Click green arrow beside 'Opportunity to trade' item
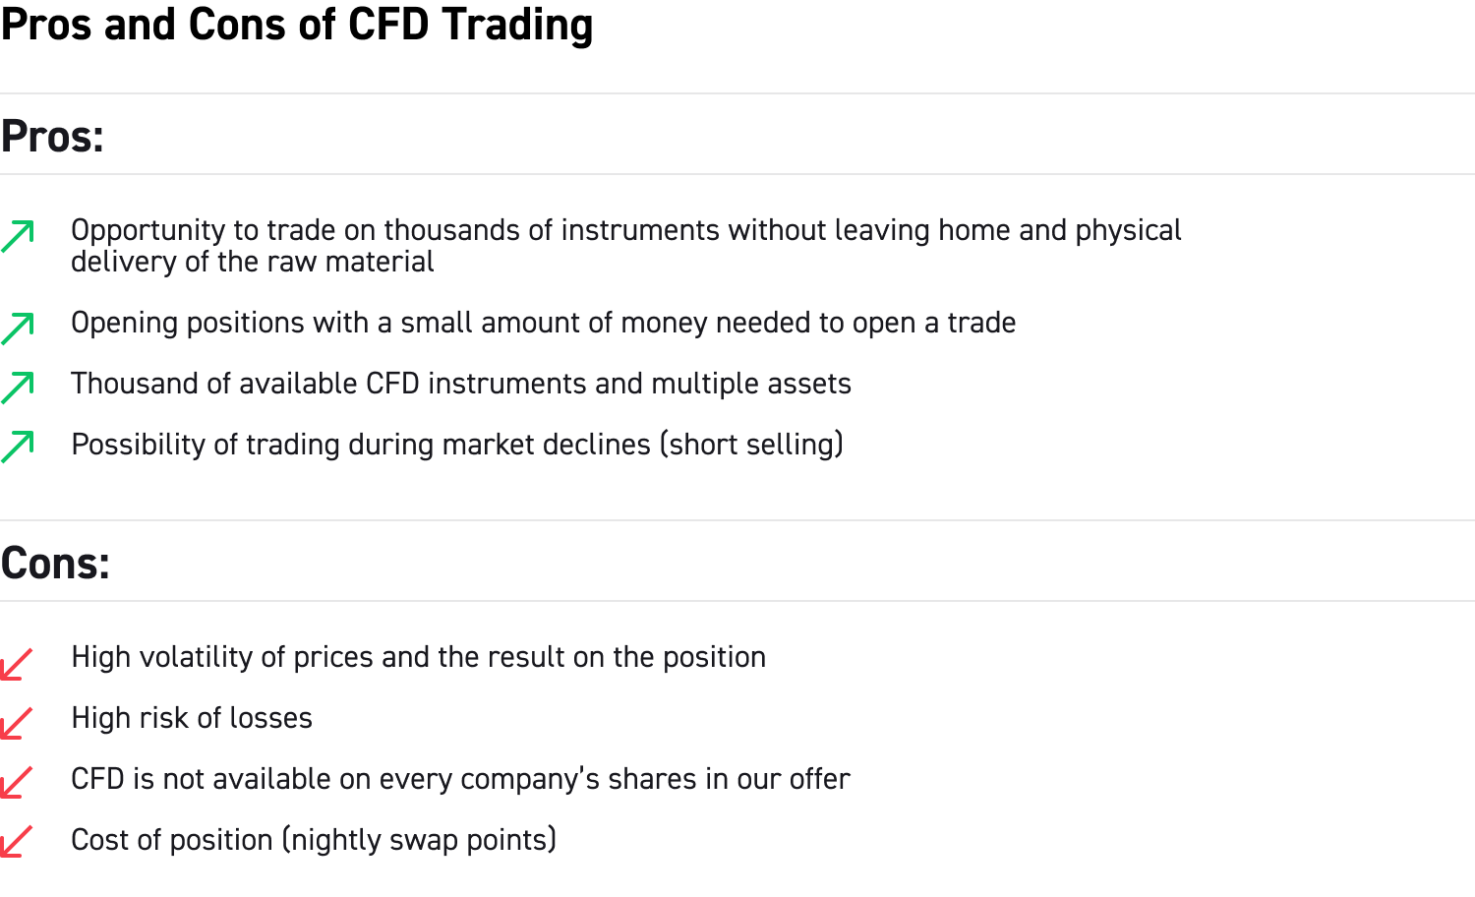 [18, 237]
